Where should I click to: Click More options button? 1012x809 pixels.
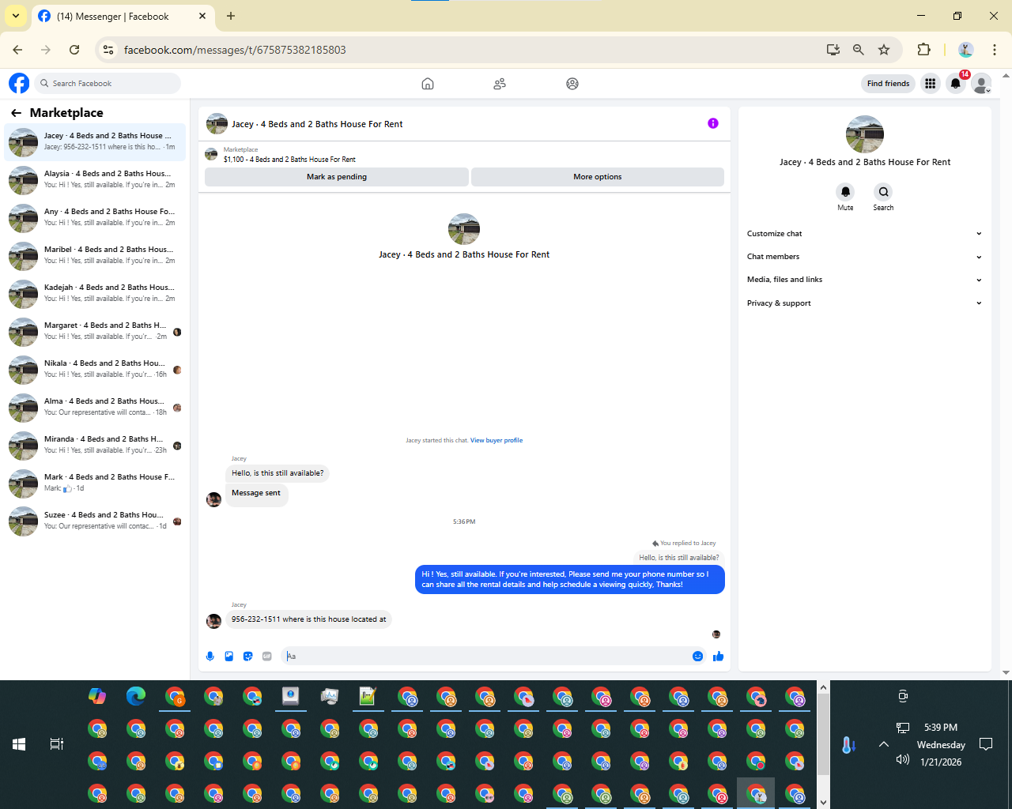tap(598, 177)
